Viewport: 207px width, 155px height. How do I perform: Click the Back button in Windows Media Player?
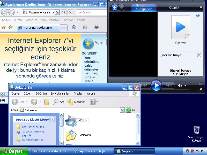(114, 7)
